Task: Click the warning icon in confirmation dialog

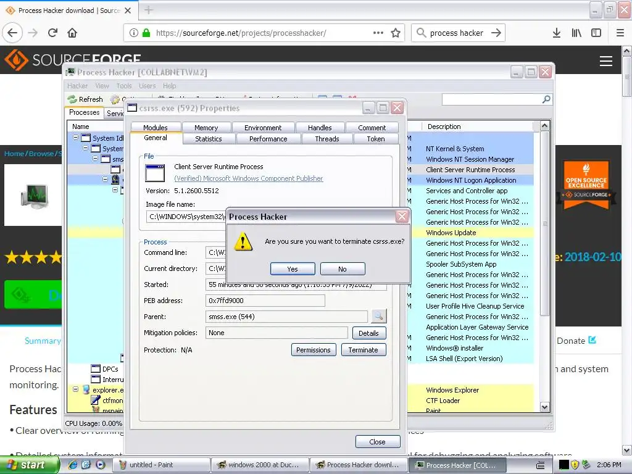Action: pos(243,241)
